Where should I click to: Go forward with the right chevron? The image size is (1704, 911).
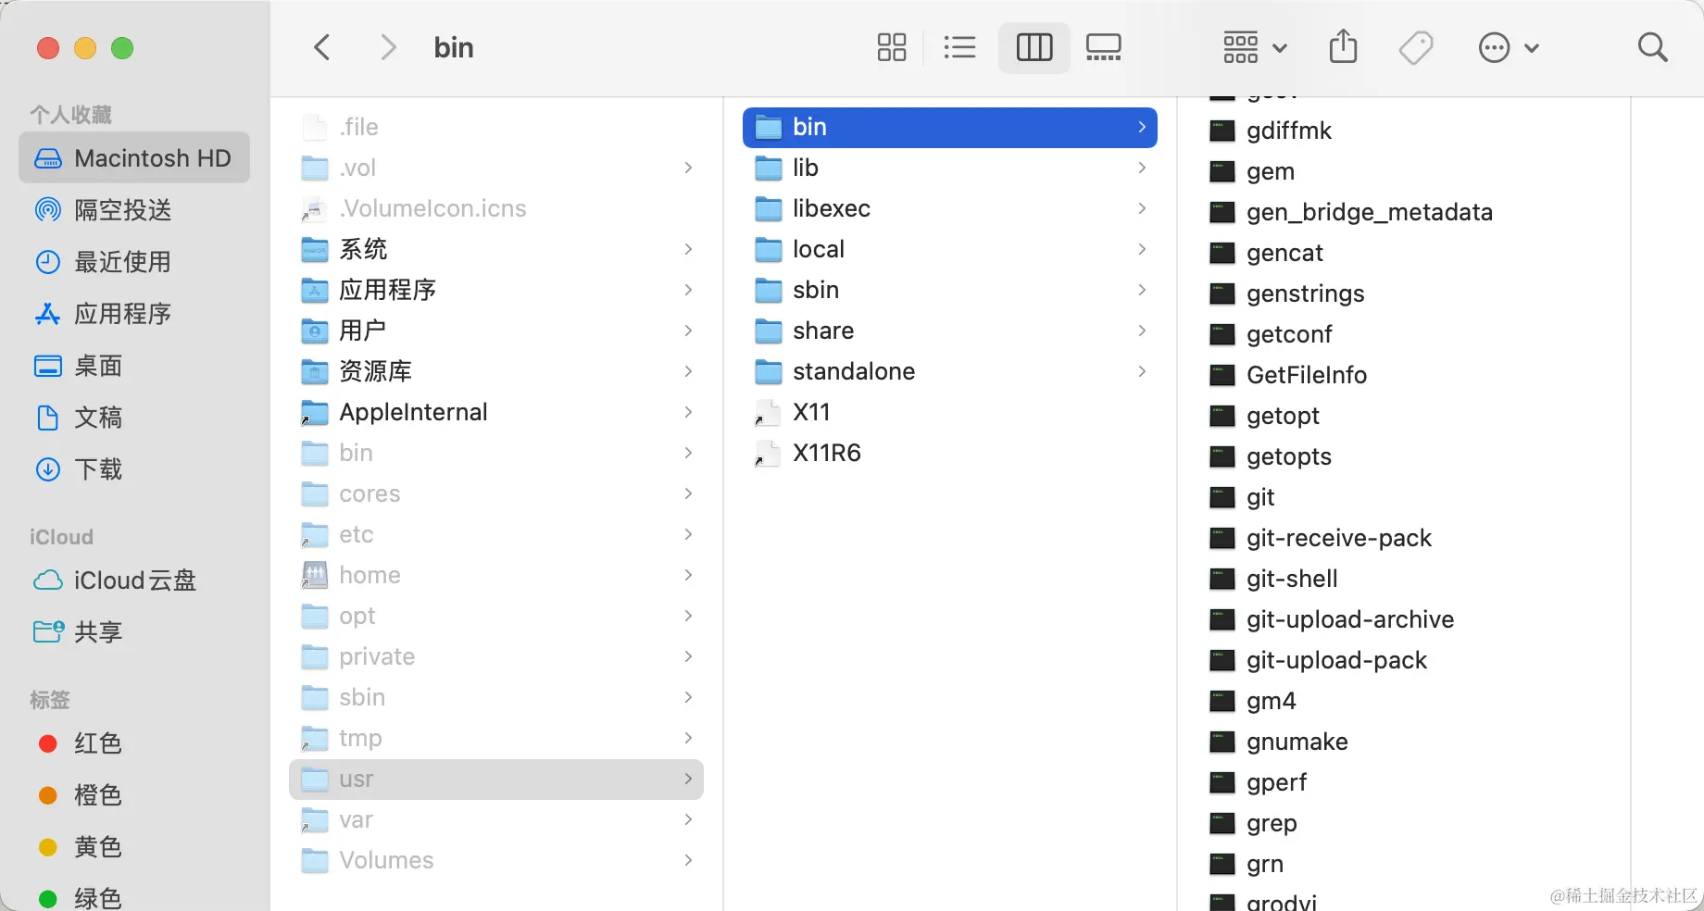[389, 47]
